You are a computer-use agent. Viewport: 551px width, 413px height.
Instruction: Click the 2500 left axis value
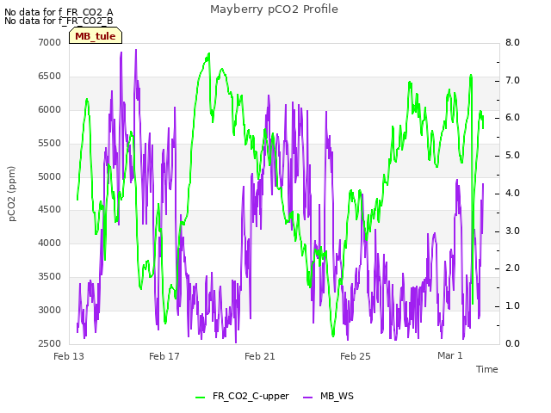click(50, 343)
